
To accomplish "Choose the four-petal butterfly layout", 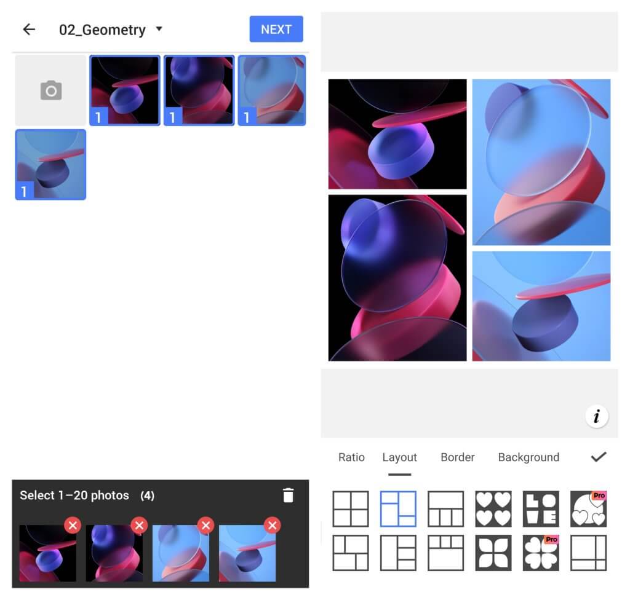I will click(493, 553).
